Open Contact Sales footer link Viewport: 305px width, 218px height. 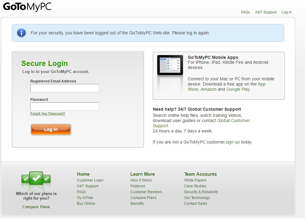point(196,204)
